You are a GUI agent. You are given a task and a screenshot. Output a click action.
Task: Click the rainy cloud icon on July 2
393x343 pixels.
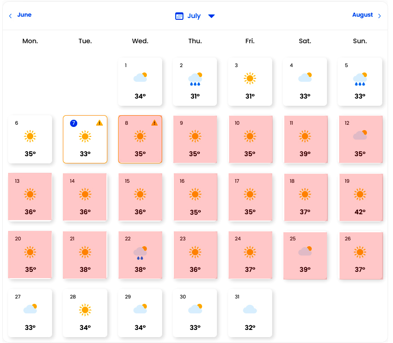(x=195, y=79)
